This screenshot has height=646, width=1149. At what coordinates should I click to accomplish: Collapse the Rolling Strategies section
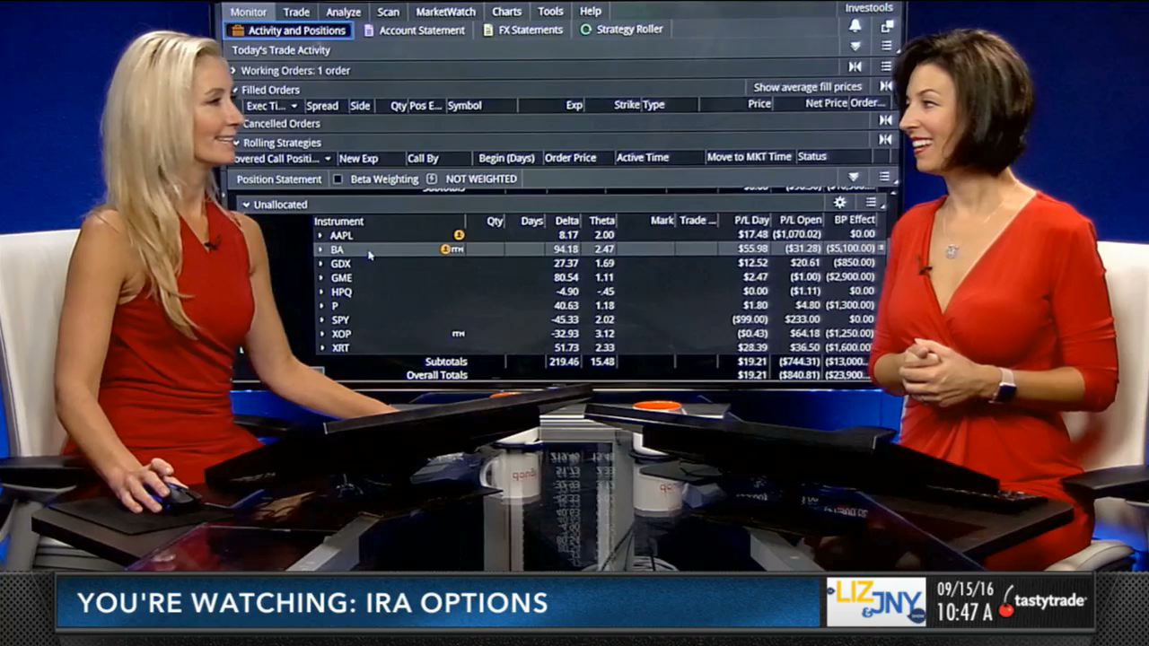click(237, 143)
